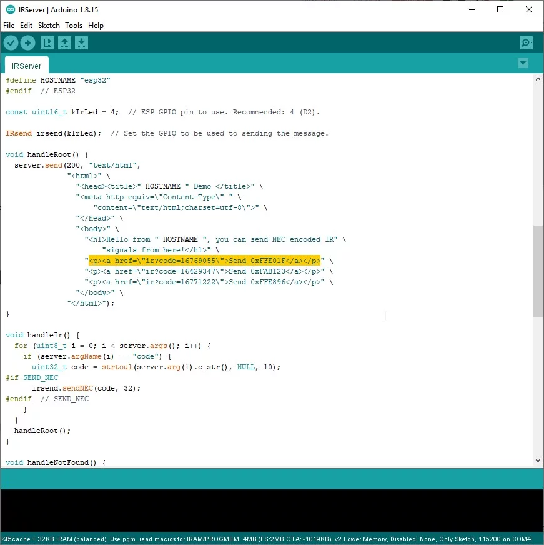Image resolution: width=544 pixels, height=545 pixels.
Task: Click the line with Send 0xFAB123
Action: (x=209, y=271)
